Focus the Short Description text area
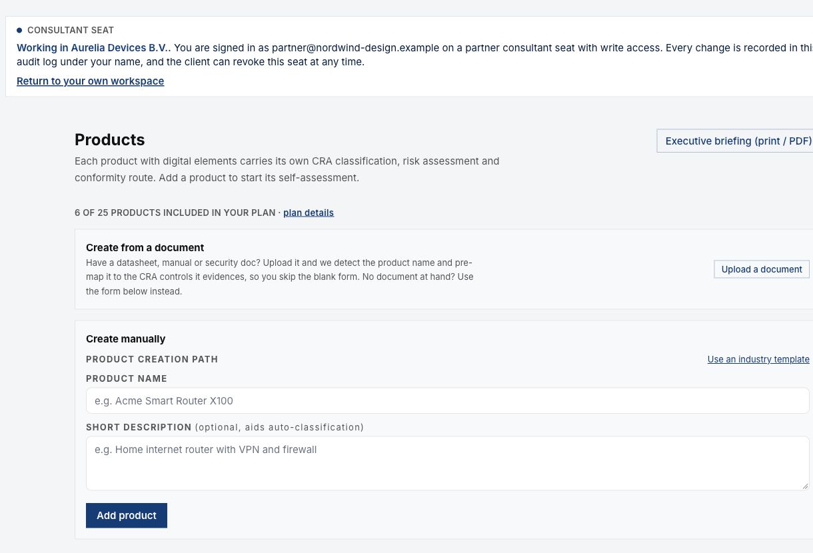This screenshot has height=553, width=813. 448,464
